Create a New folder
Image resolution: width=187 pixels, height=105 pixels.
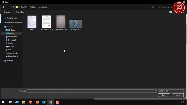coord(20,12)
